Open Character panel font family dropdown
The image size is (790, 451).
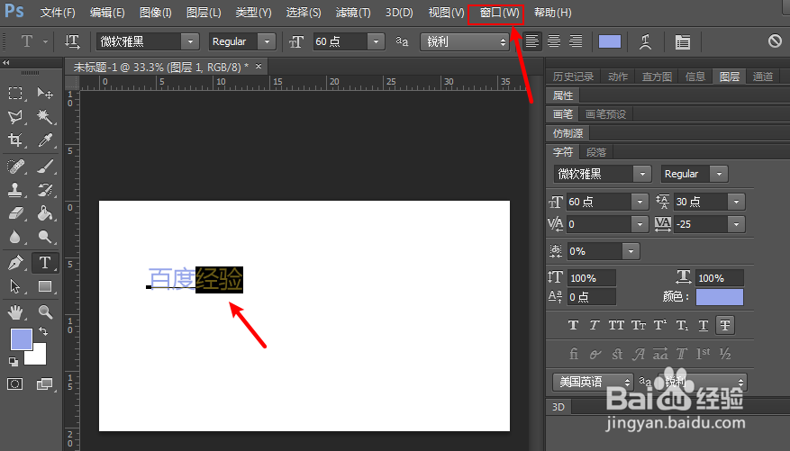pyautogui.click(x=642, y=174)
